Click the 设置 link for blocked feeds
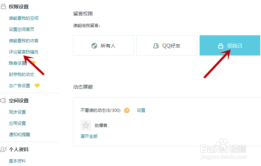 pos(141,110)
